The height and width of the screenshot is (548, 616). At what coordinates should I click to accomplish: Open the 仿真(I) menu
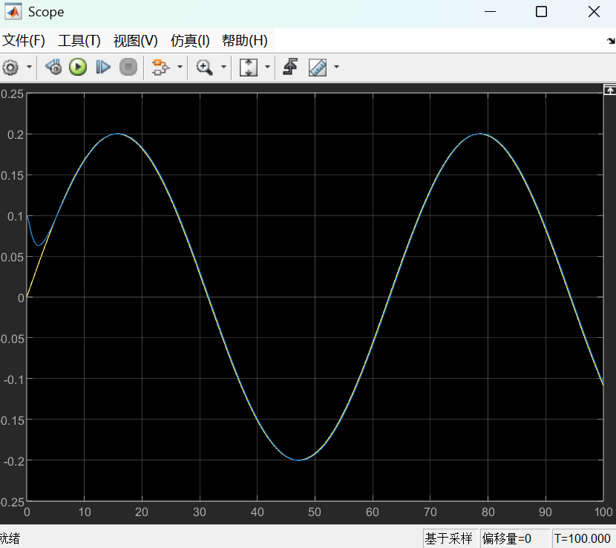click(190, 41)
